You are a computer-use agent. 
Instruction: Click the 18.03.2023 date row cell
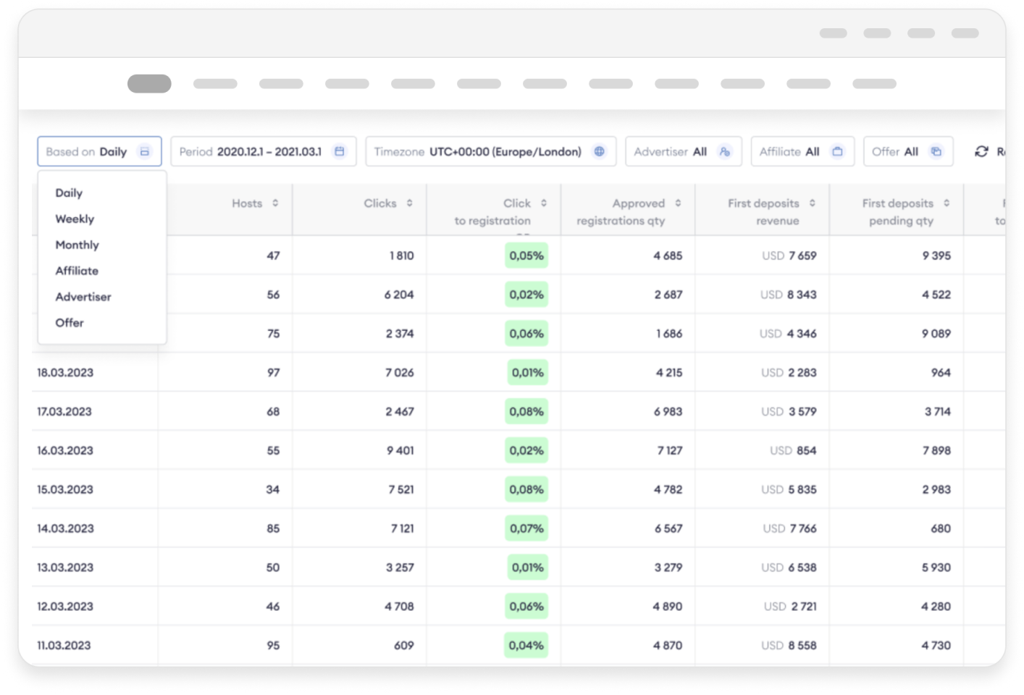(65, 373)
